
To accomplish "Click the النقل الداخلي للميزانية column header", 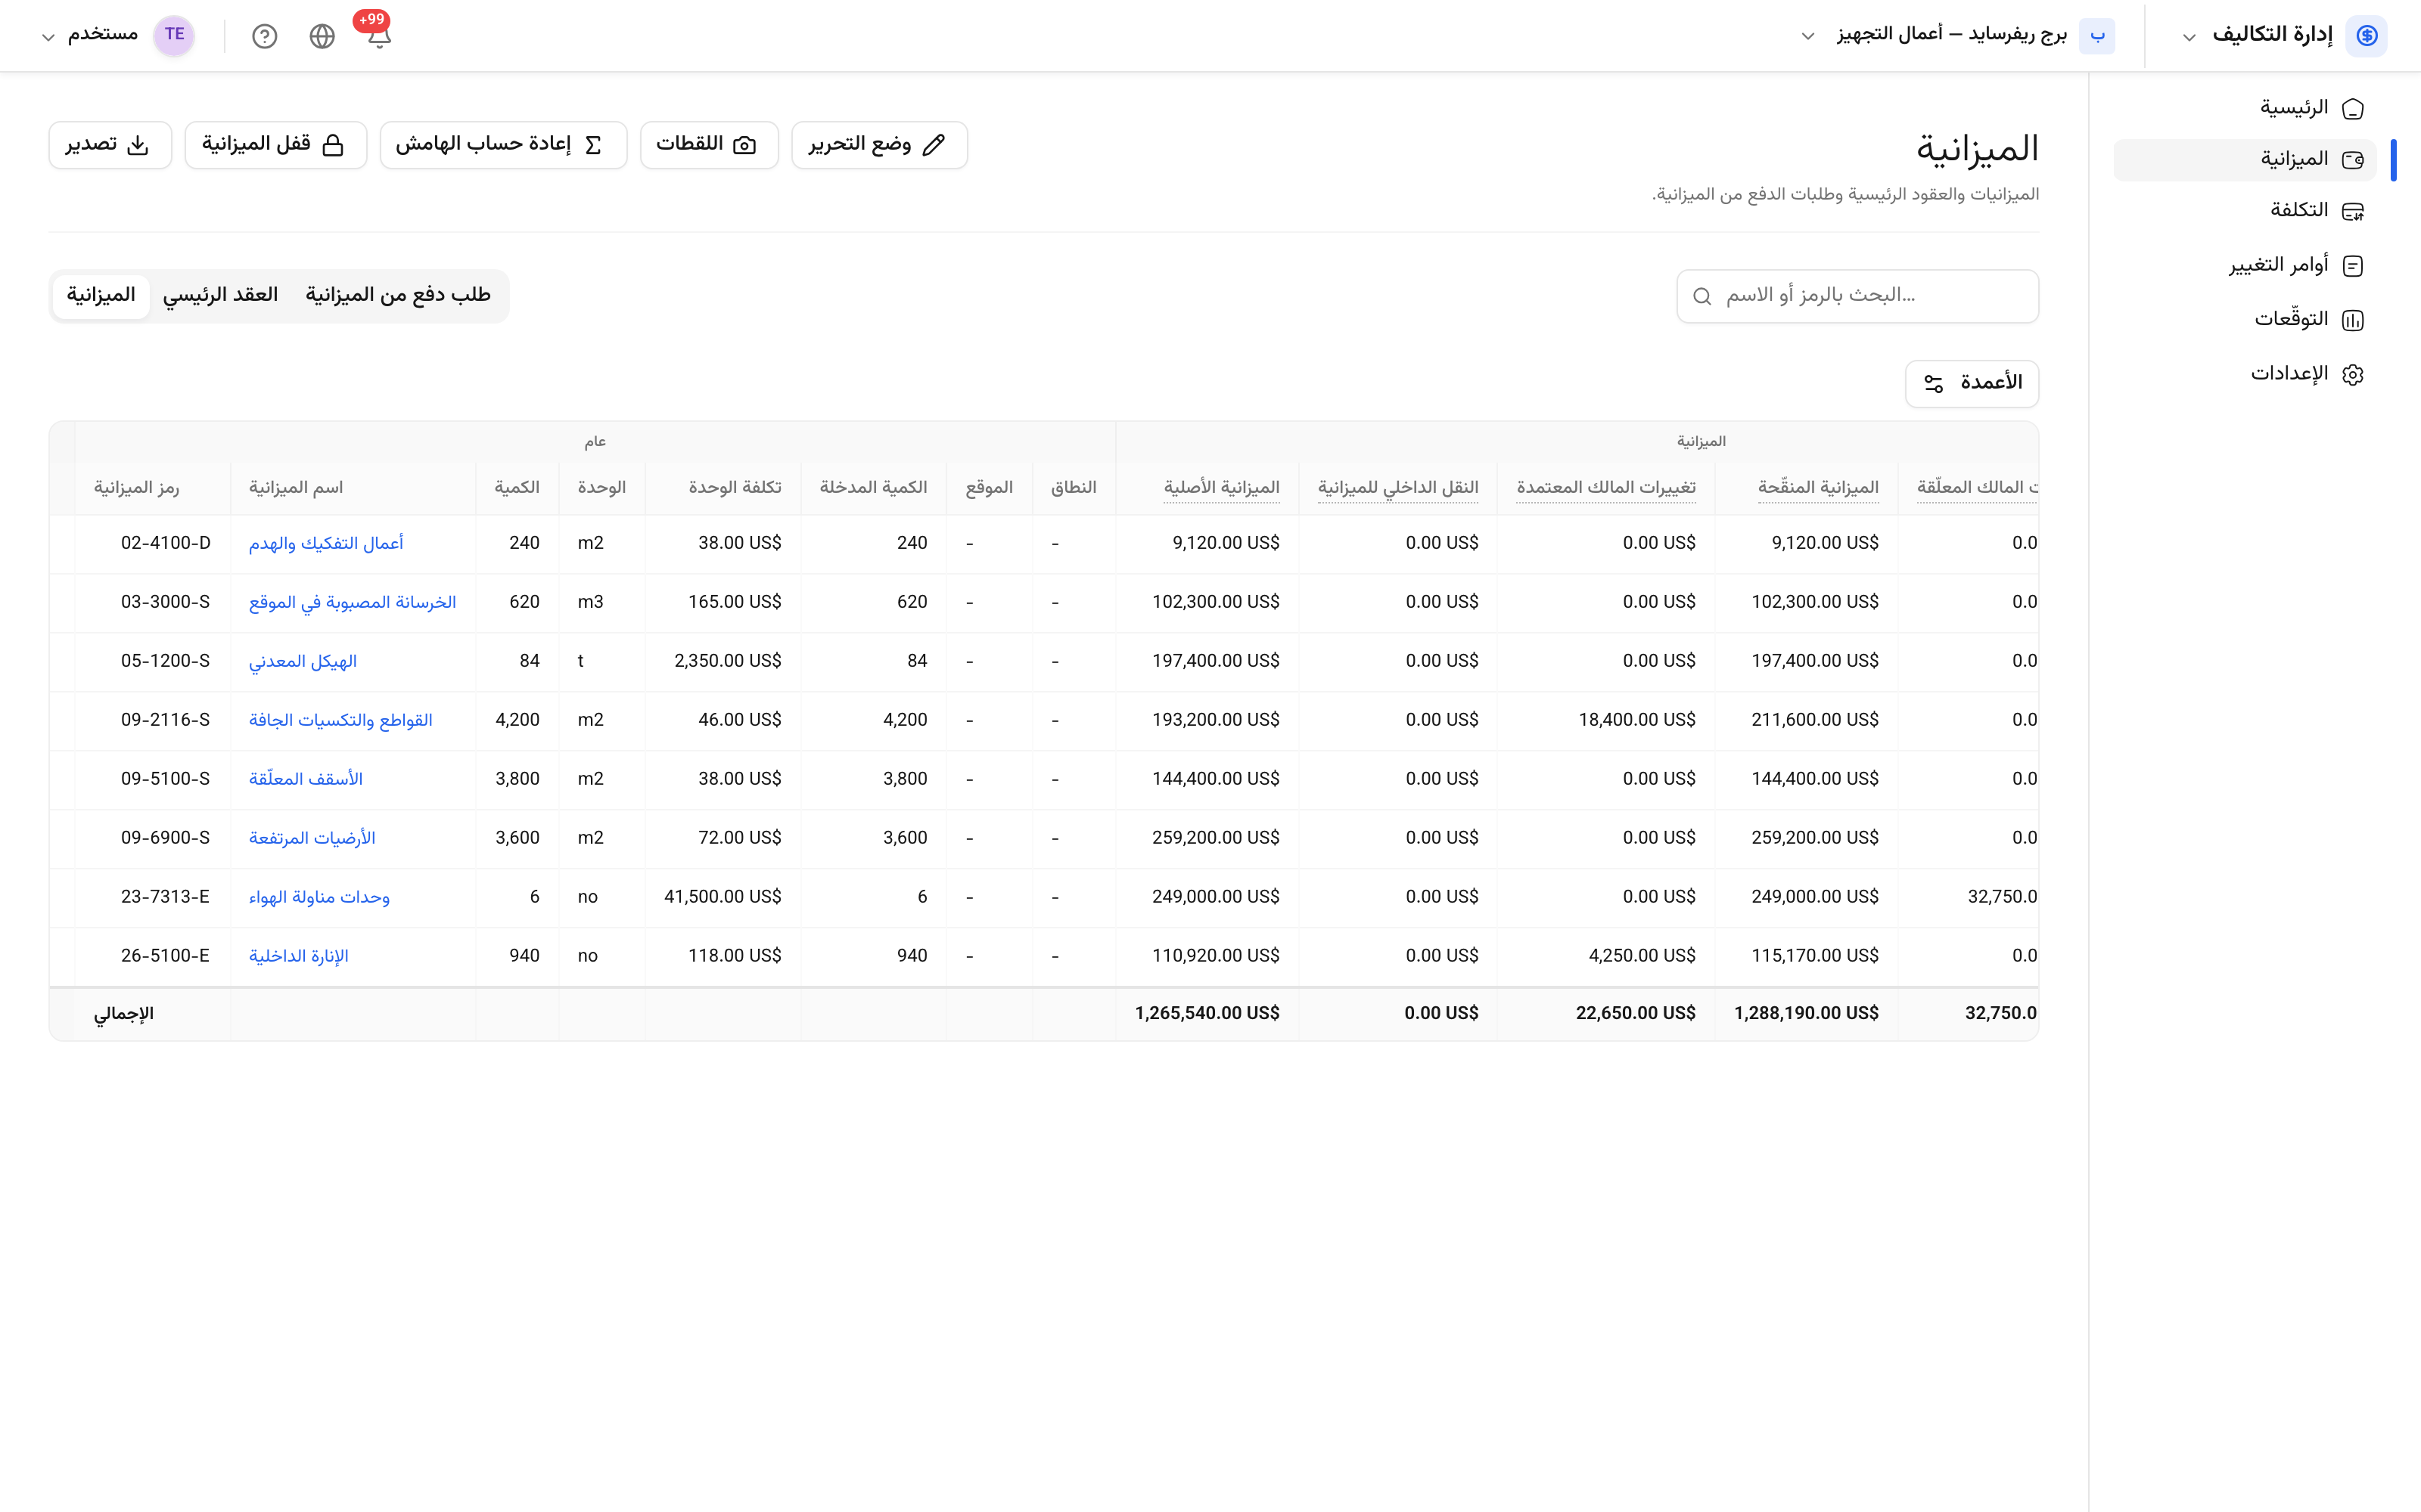I will pos(1397,488).
